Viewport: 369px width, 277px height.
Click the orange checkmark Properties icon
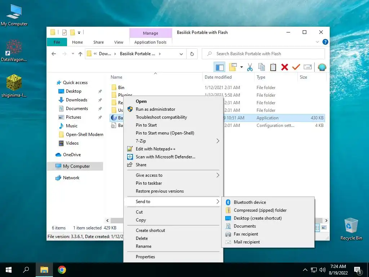click(296, 67)
